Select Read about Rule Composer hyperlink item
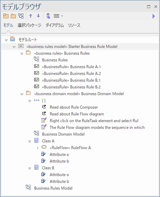This screenshot has width=160, height=197. coord(74,107)
